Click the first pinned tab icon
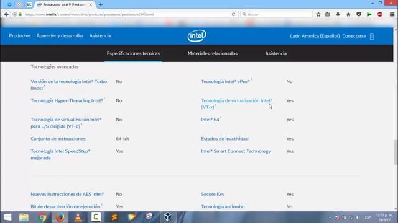 9,4
